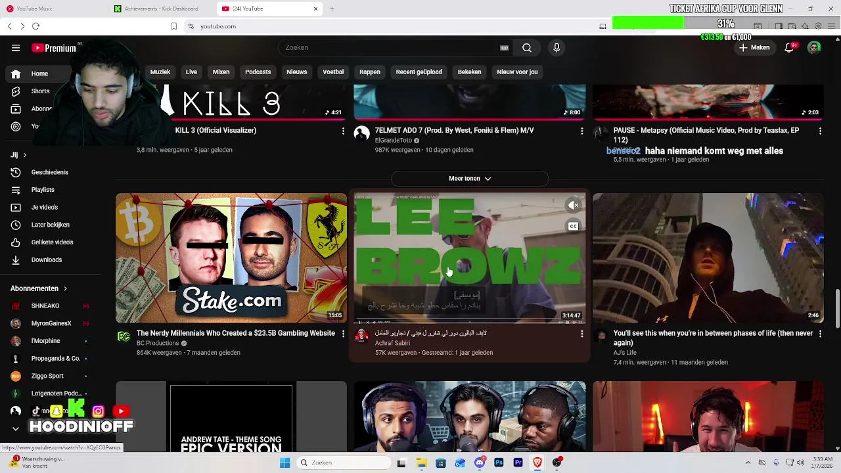Click the Maken create button
This screenshot has height=473, width=841.
(x=754, y=47)
